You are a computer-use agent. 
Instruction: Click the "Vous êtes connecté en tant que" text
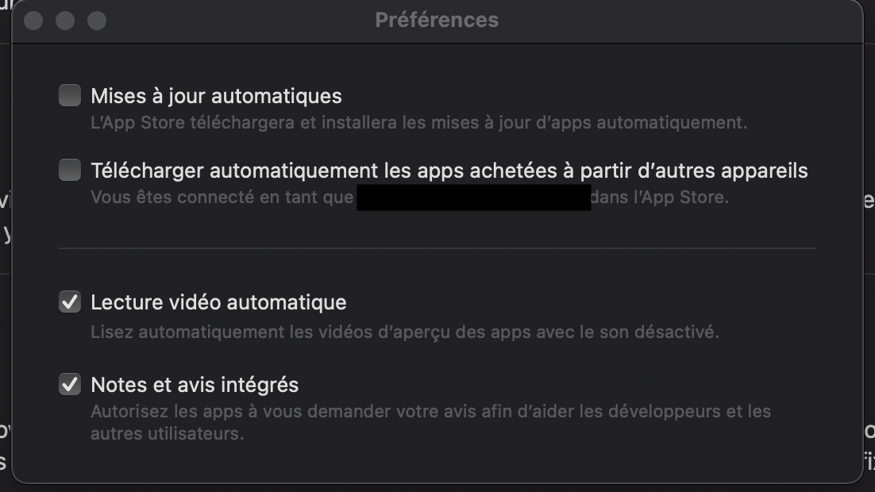coord(222,197)
